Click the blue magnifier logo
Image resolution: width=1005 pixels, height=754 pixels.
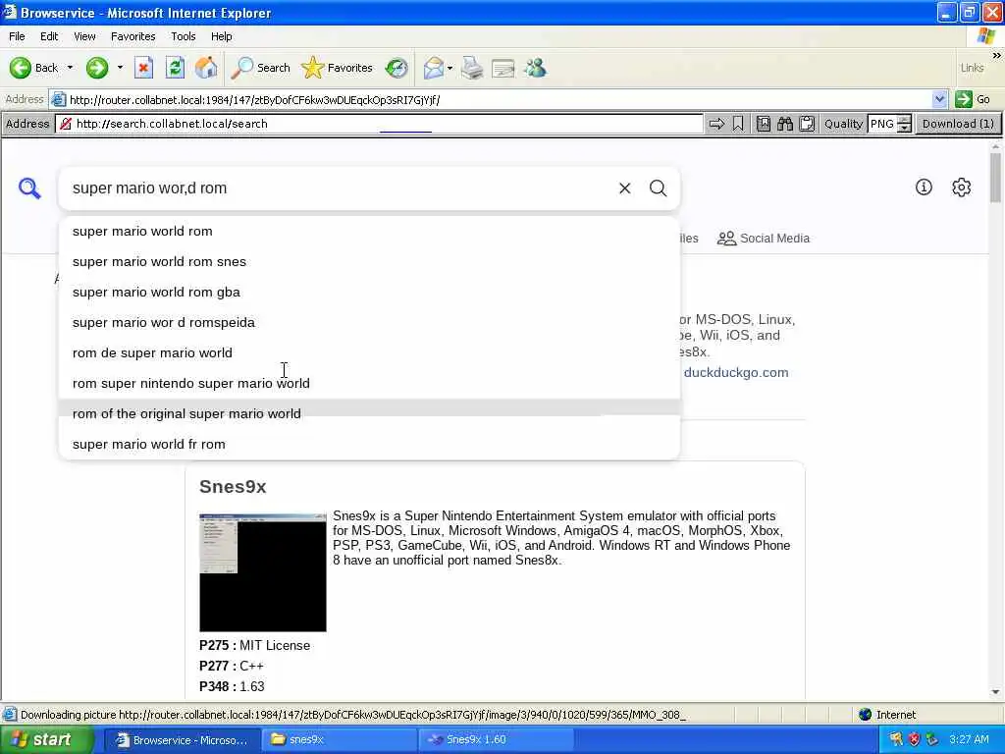point(29,188)
